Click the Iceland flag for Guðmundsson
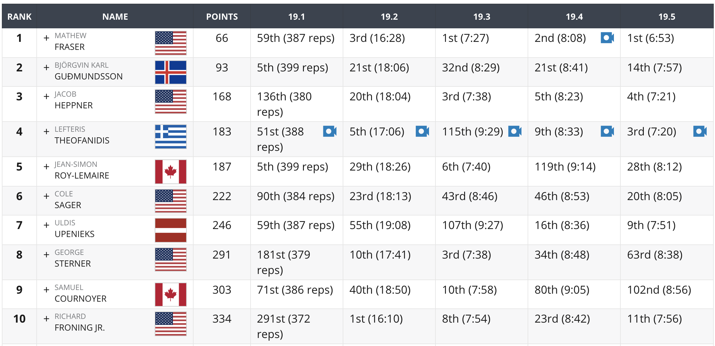Screen dimensions: 715x346 (171, 72)
